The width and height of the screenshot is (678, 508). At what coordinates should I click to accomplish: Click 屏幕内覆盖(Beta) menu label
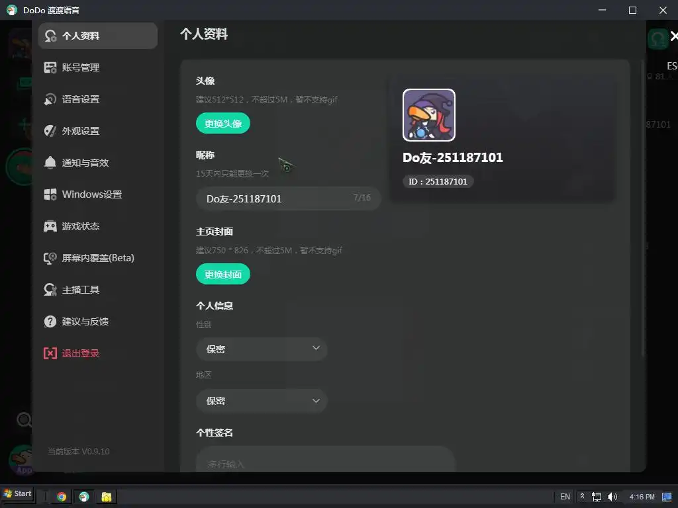pos(98,258)
